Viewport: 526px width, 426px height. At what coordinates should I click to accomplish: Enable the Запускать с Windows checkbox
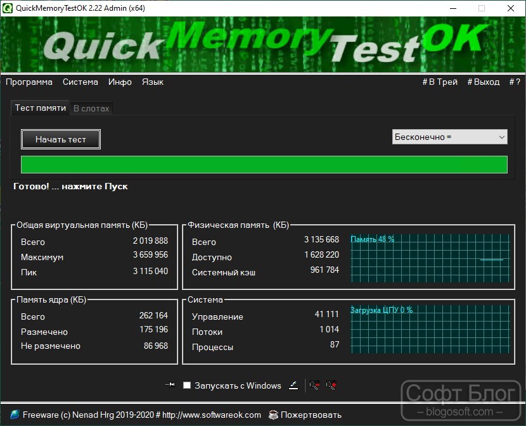point(187,385)
